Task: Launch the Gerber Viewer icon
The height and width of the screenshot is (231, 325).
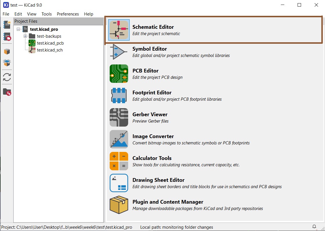Action: coord(119,117)
